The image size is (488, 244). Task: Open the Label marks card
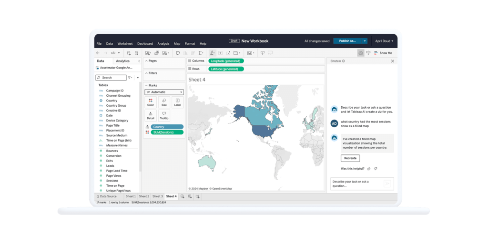coord(177,102)
